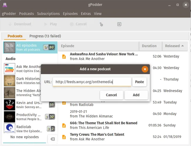Image resolution: width=191 pixels, height=146 pixels.
Task: Click Cancel in the new podcast dialog
Action: pyautogui.click(x=111, y=95)
